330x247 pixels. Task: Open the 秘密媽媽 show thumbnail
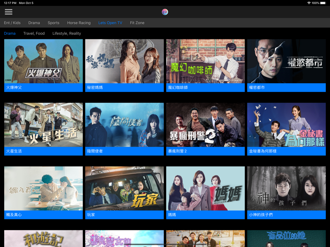coord(124,61)
